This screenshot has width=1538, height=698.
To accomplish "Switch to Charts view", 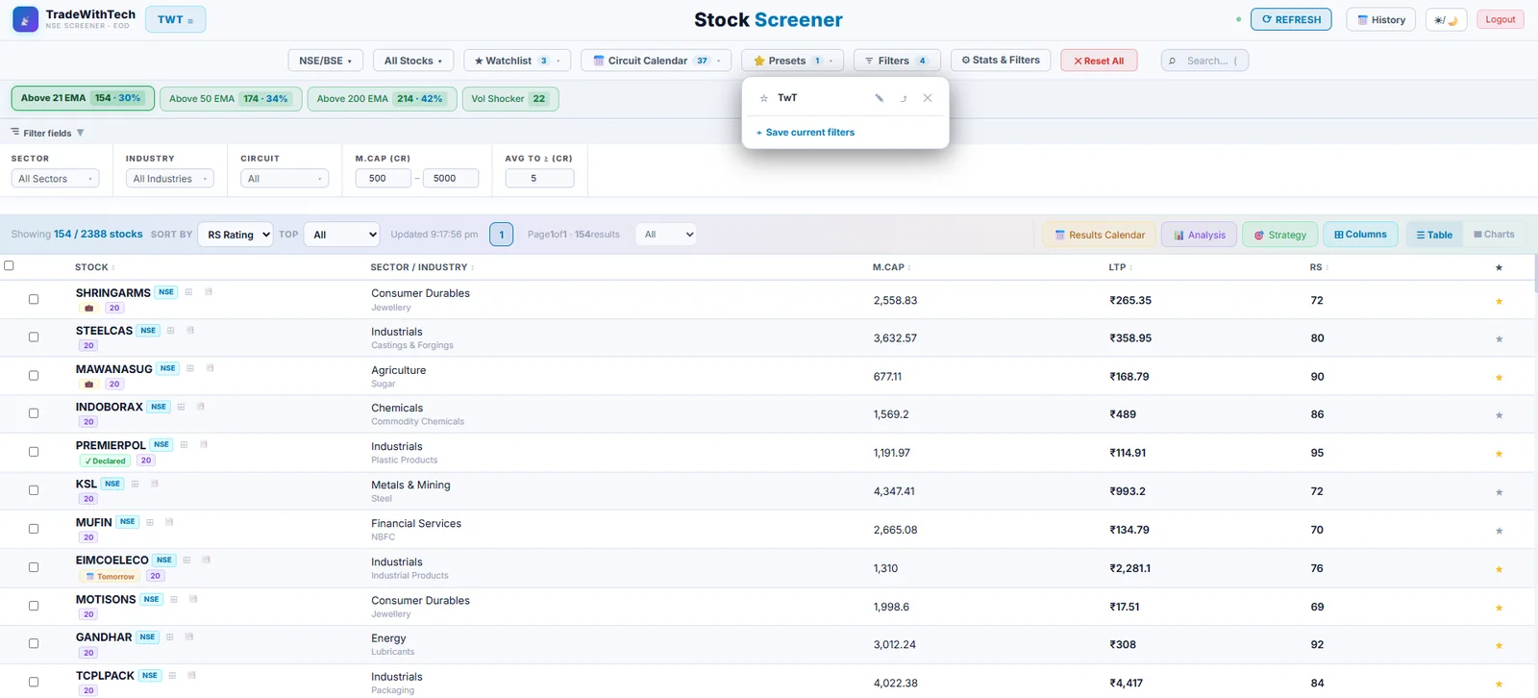I will coord(1494,235).
